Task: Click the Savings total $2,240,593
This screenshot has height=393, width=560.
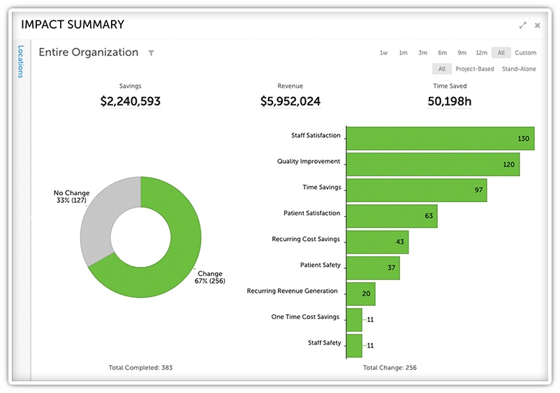Action: click(130, 102)
